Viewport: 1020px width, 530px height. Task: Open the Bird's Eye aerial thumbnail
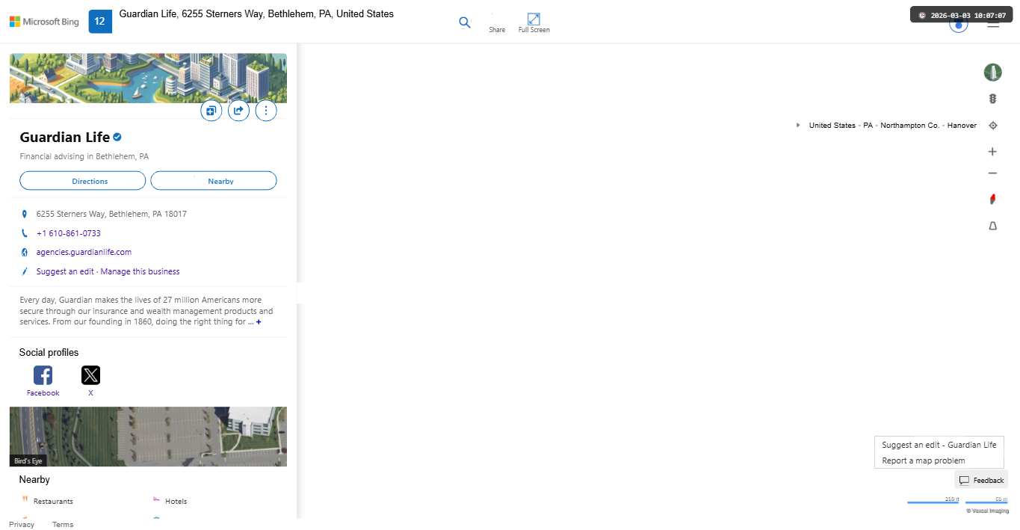(x=148, y=437)
